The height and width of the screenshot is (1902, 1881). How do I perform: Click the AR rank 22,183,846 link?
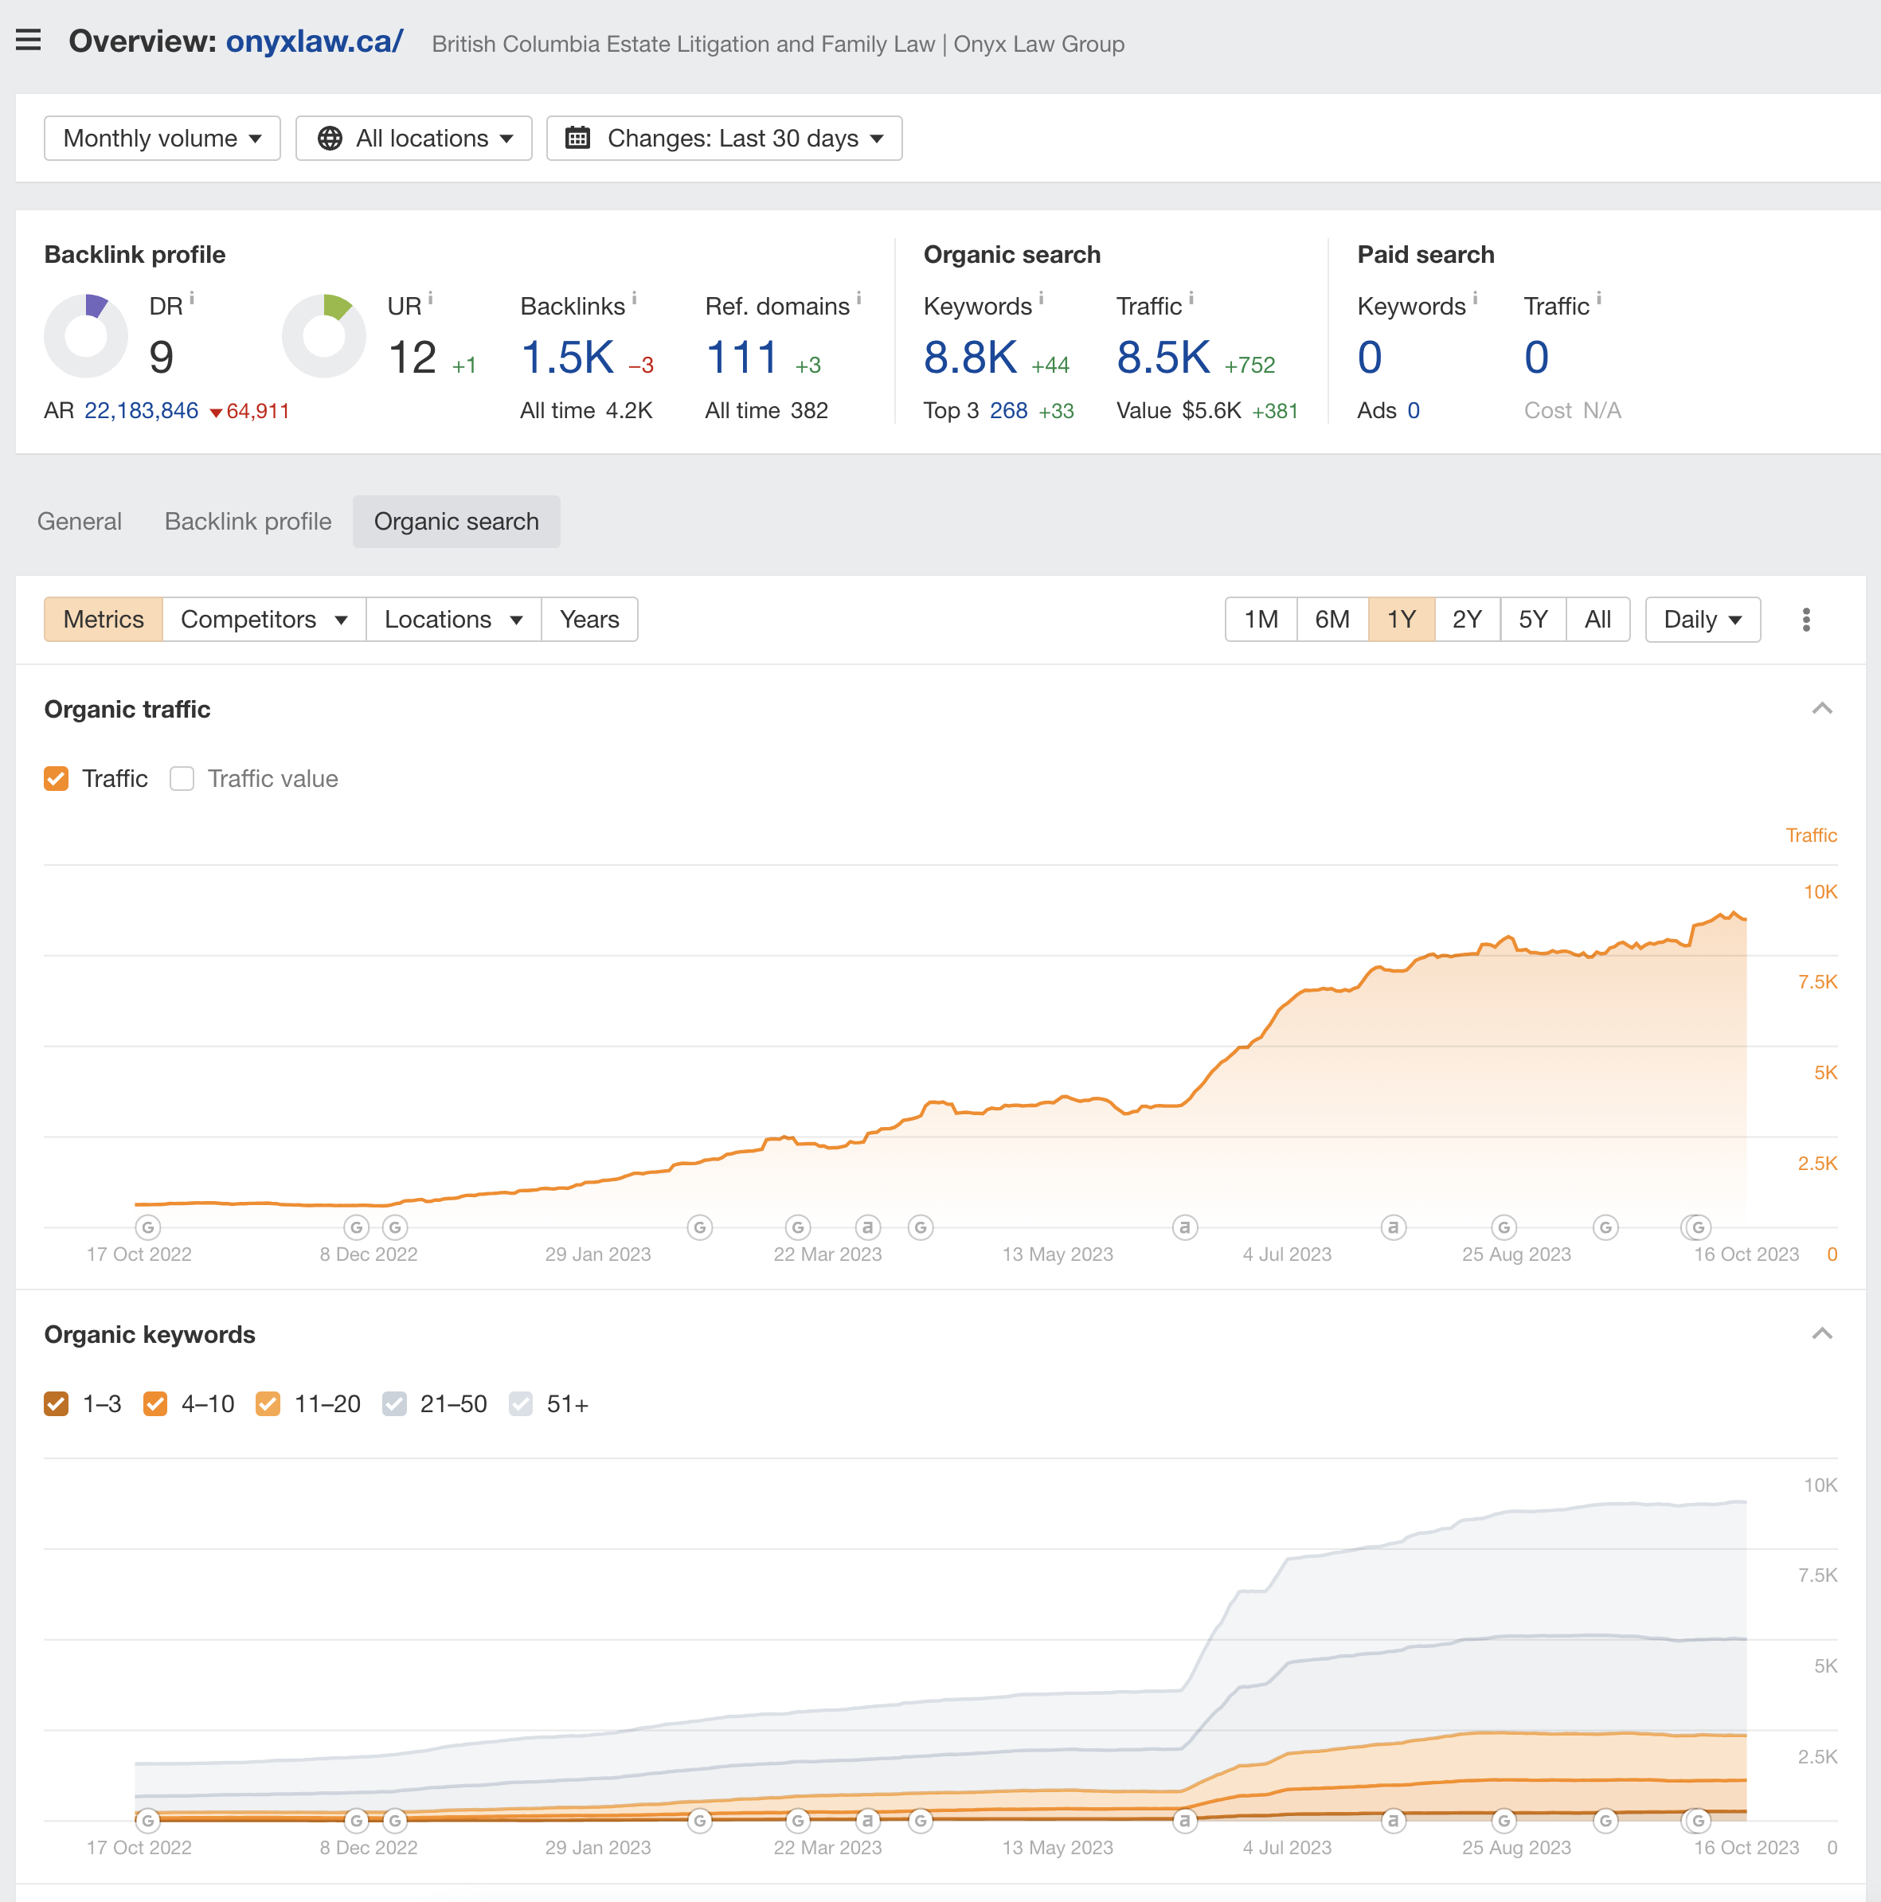[141, 410]
